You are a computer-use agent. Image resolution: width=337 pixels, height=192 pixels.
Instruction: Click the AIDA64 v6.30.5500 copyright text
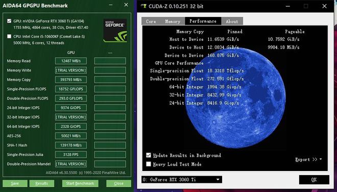pos(86,173)
